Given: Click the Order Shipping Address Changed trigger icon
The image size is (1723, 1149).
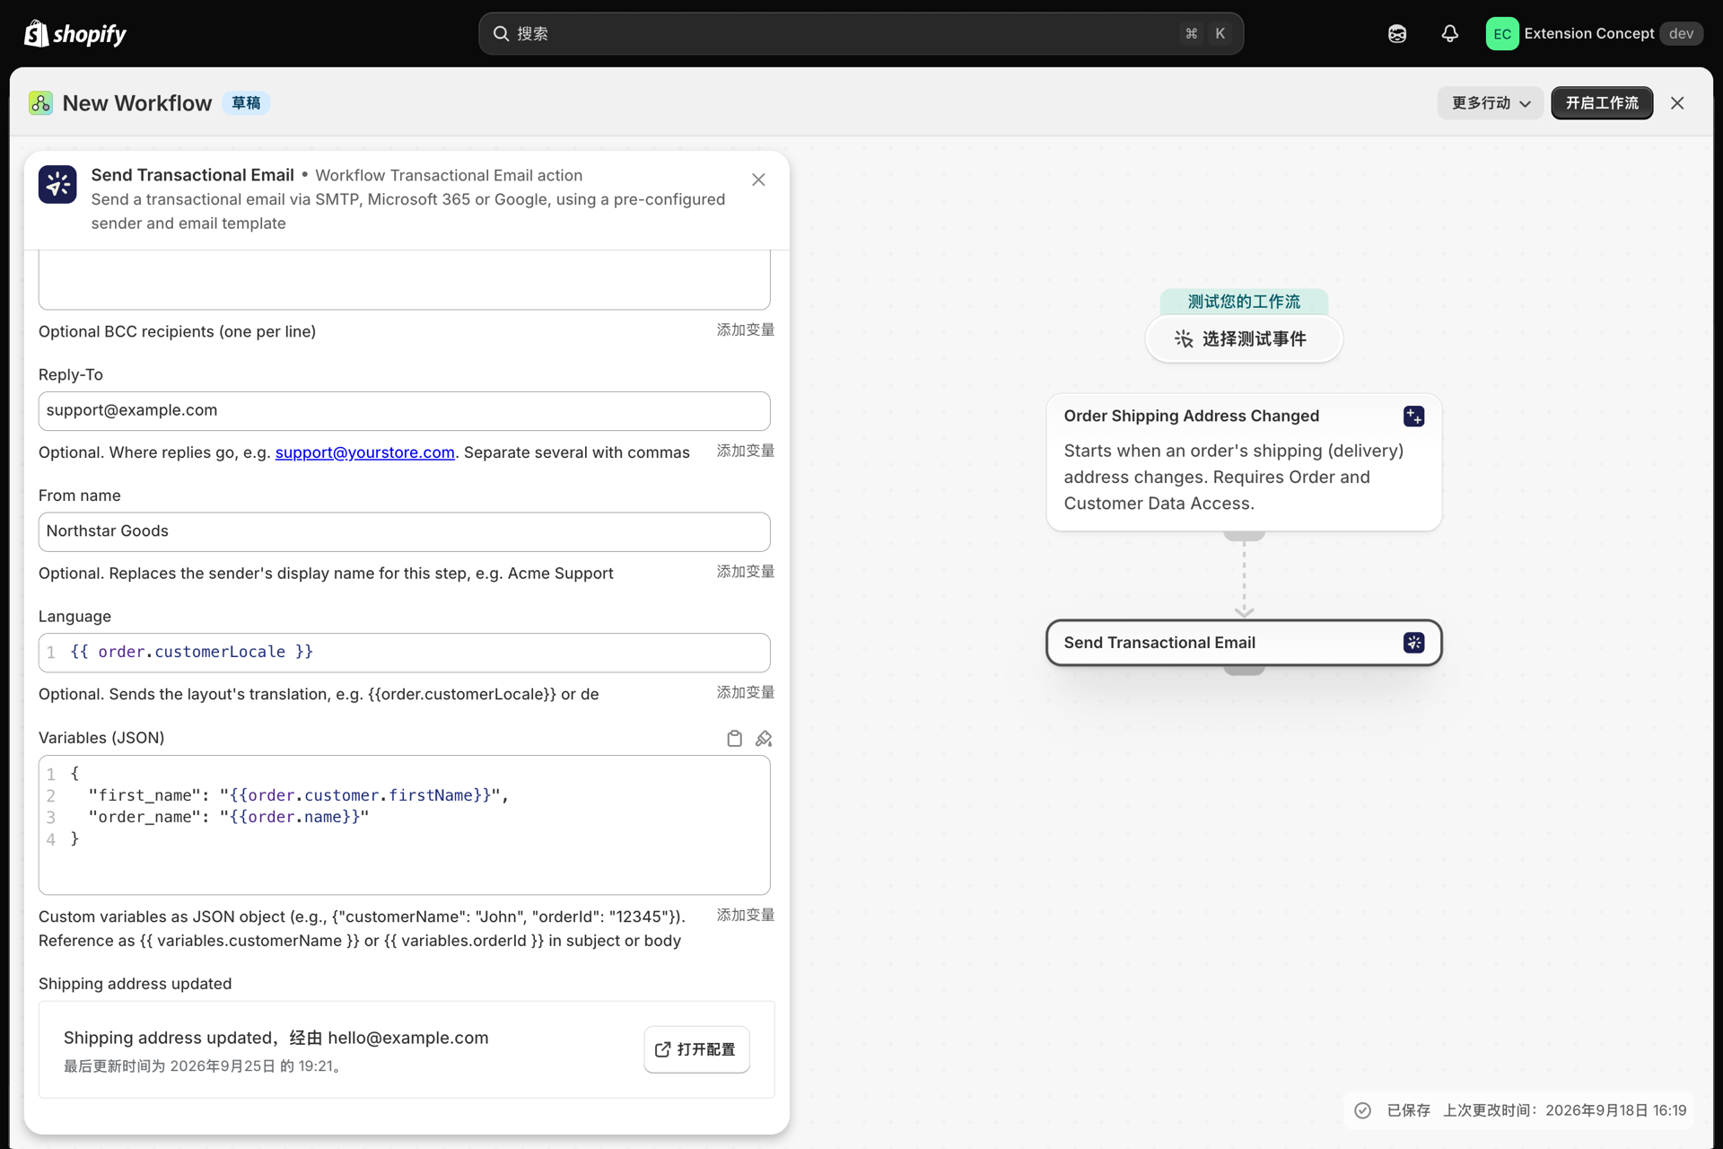Looking at the screenshot, I should [1413, 416].
